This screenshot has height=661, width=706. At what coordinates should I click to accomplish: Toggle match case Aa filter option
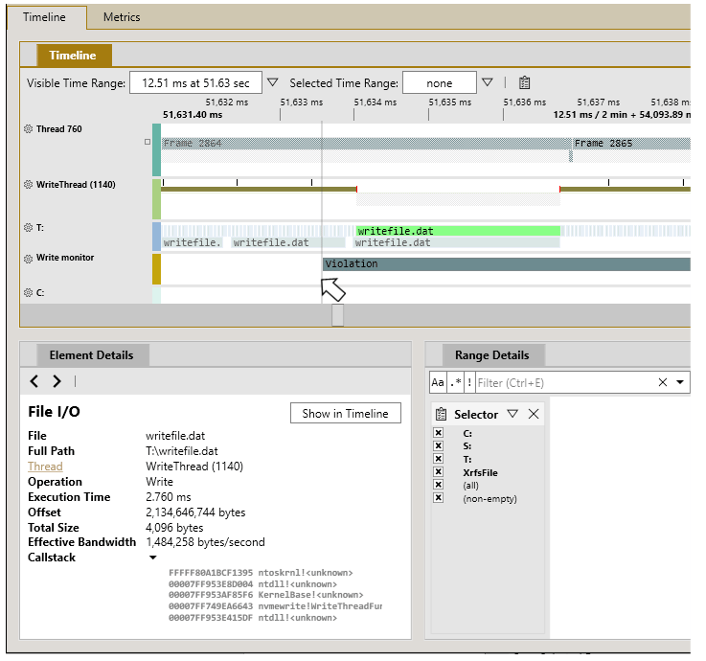coord(438,383)
